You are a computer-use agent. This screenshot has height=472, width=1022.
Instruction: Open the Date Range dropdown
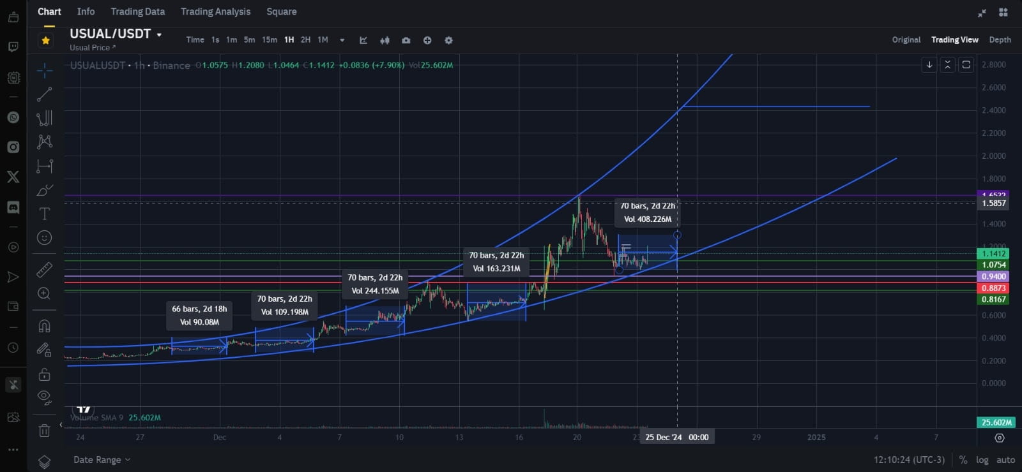[102, 460]
